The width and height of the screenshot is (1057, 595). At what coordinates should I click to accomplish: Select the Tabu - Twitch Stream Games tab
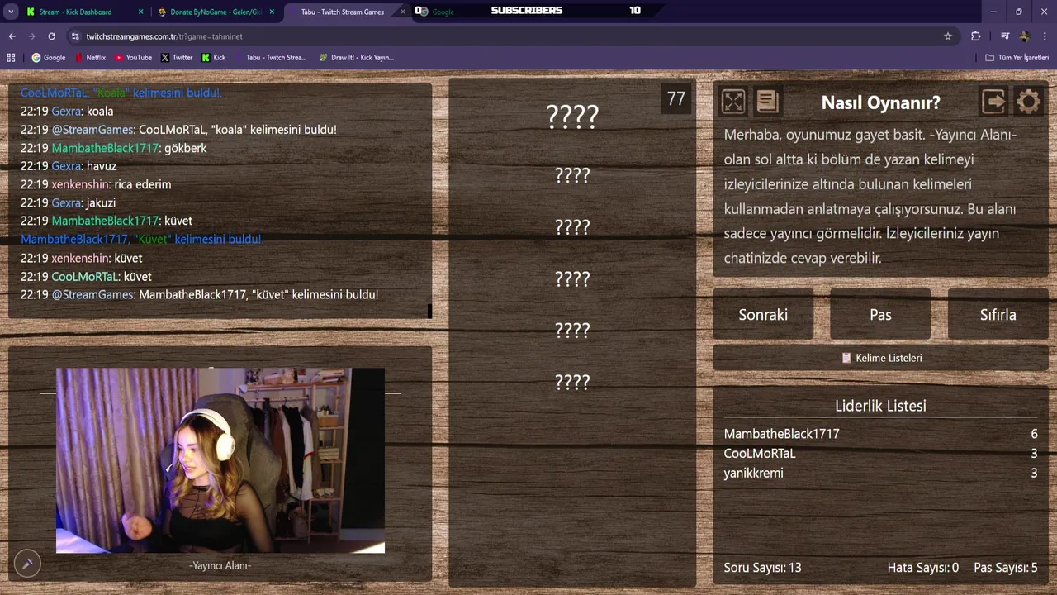click(342, 12)
